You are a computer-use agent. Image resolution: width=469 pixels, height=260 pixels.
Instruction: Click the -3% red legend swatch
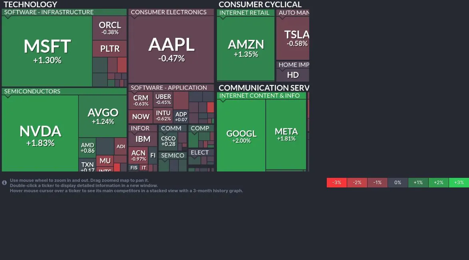pyautogui.click(x=337, y=183)
